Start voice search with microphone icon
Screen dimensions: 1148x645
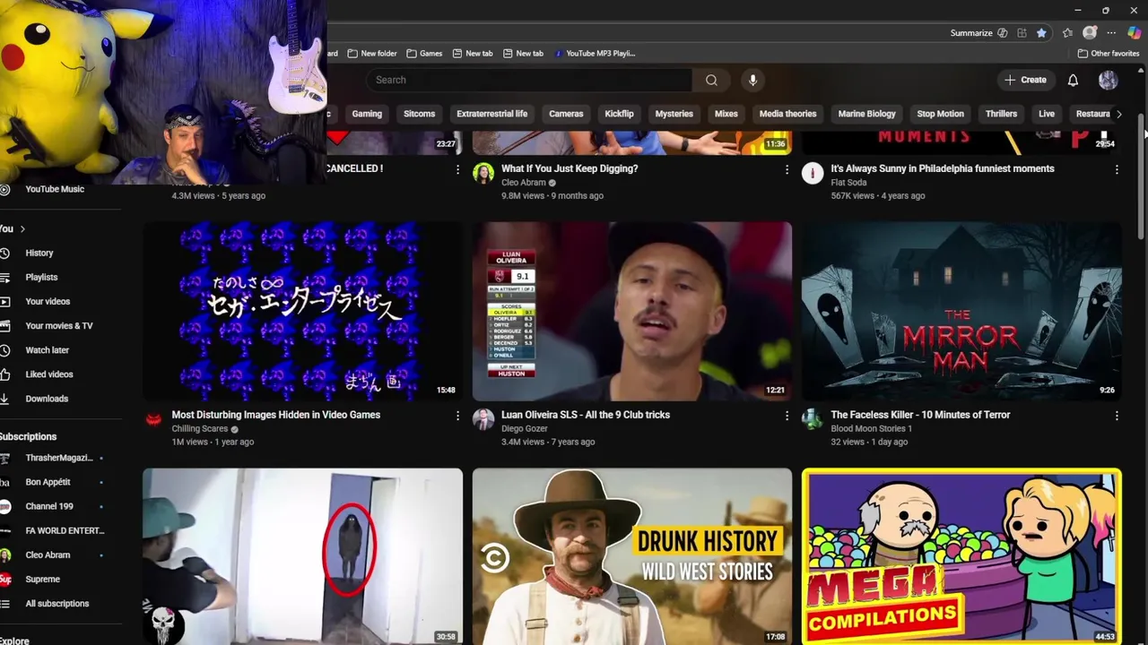tap(752, 80)
